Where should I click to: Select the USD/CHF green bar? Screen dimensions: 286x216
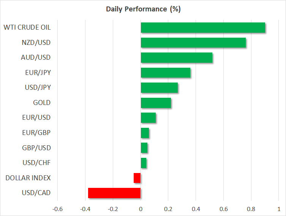pyautogui.click(x=144, y=163)
